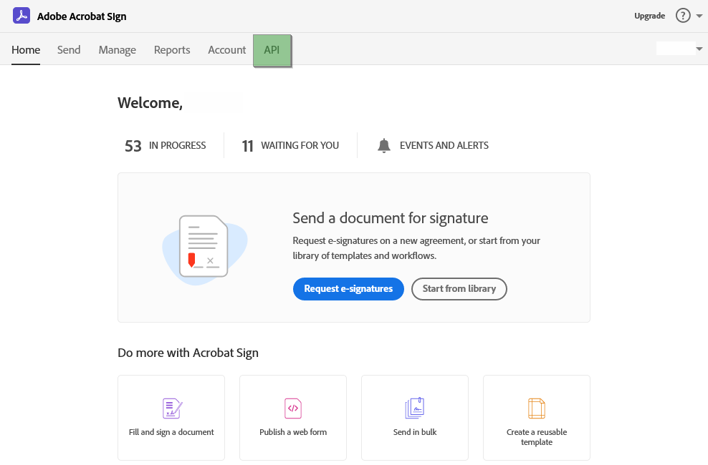Open the Reports tab
The image size is (708, 465).
[172, 49]
